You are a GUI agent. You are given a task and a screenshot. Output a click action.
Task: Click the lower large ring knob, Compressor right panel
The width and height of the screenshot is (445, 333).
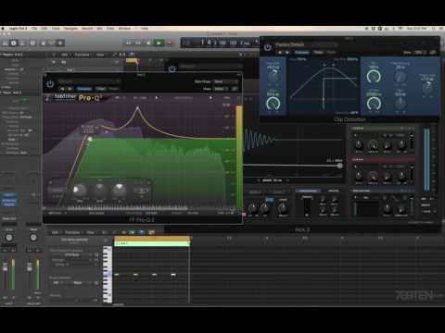(374, 104)
